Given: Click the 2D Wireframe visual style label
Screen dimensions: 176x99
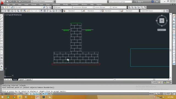Looking at the screenshot, I should click(x=16, y=15).
